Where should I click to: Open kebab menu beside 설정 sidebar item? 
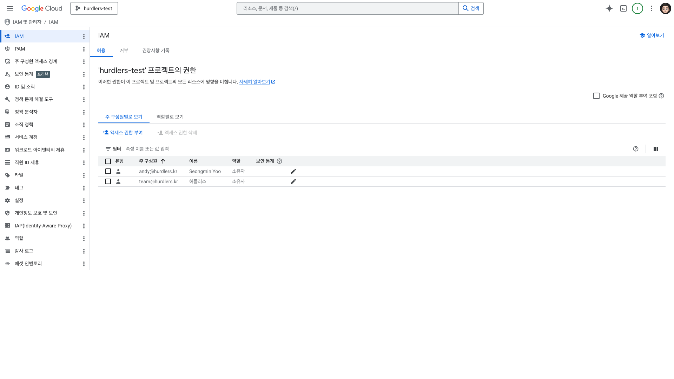[84, 201]
